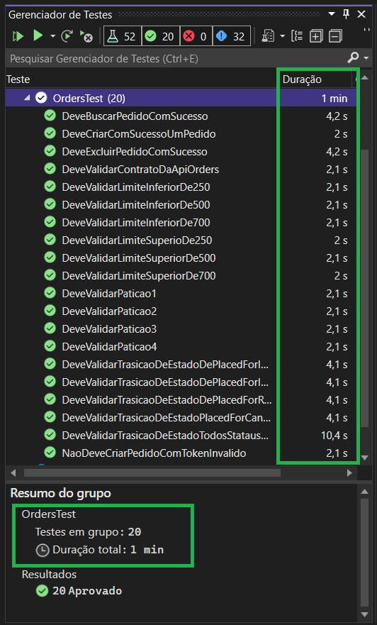
Task: Click summary pane scroll up arrow
Action: [364, 492]
